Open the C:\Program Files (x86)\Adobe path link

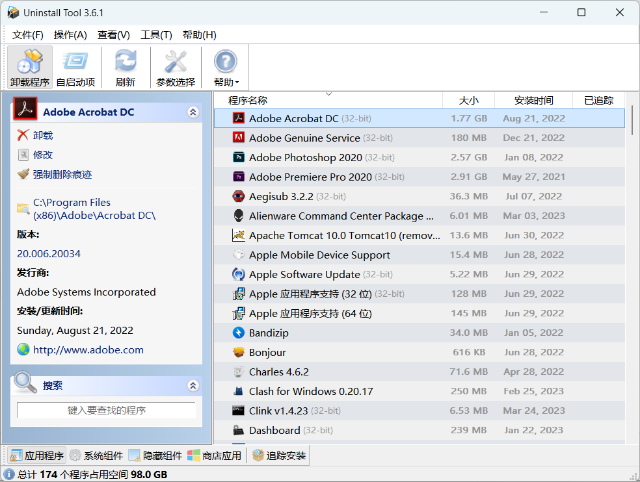point(94,209)
